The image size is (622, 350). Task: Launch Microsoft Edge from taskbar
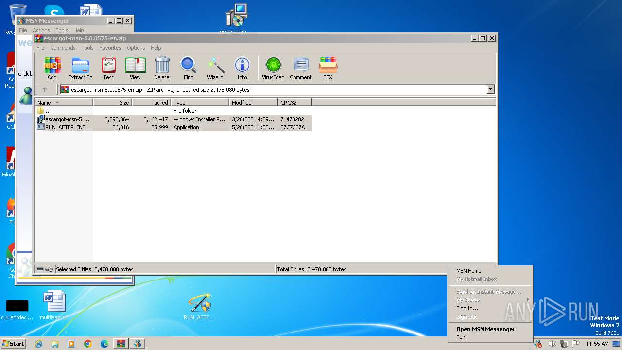pyautogui.click(x=104, y=344)
